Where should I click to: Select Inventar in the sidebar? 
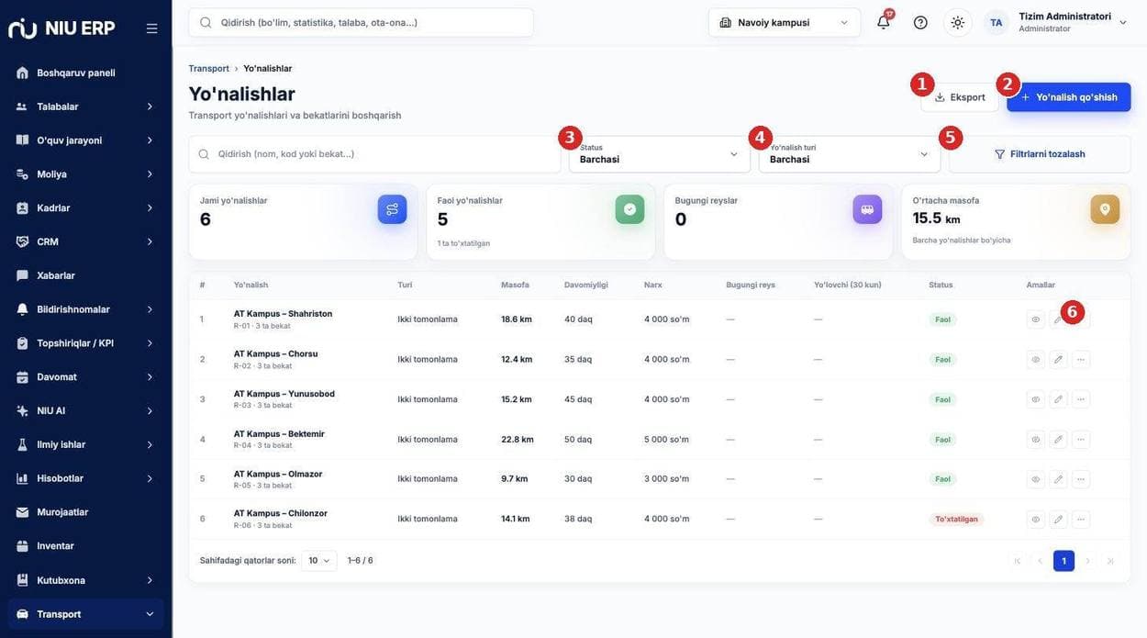(x=86, y=546)
